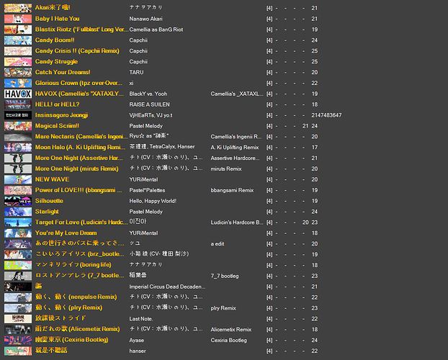
Task: Click subtitle 7_7 bootleg
Action: [x=225, y=276]
